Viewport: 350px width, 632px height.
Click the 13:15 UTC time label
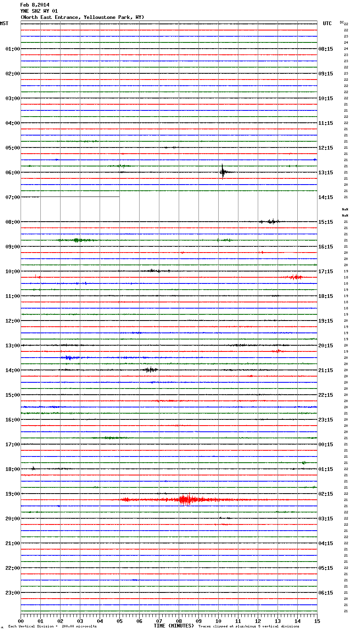click(x=326, y=173)
